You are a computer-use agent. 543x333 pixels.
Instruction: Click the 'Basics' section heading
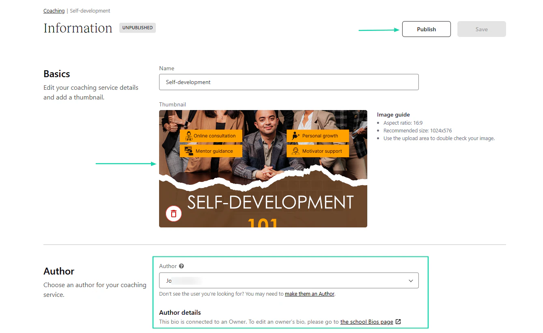tap(57, 74)
